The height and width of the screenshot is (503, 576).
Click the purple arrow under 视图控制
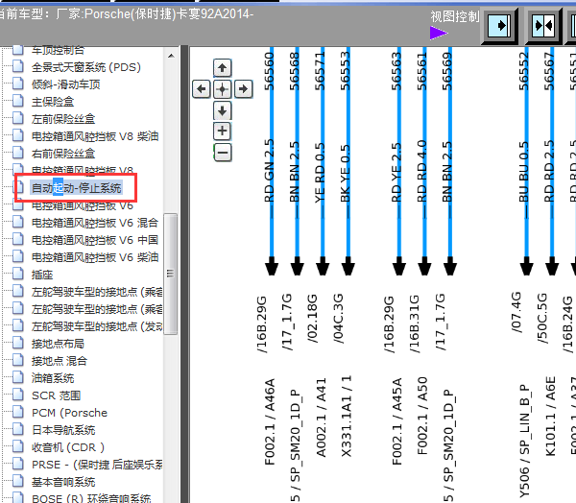click(x=439, y=33)
